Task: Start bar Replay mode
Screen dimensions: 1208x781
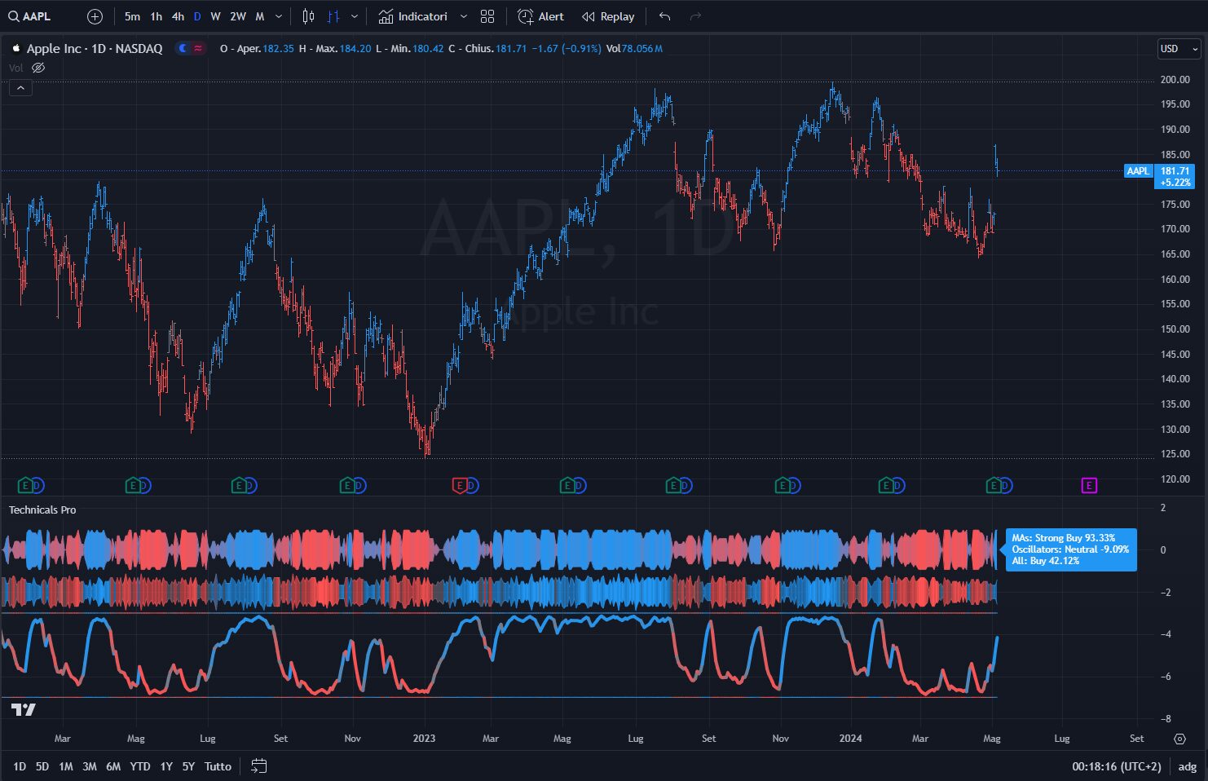Action: (608, 16)
